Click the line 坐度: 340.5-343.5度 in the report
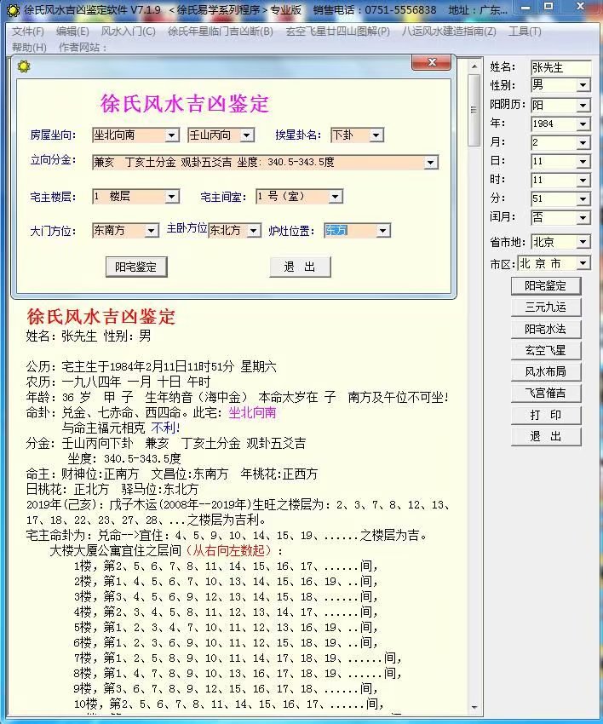The width and height of the screenshot is (603, 724). (x=123, y=458)
